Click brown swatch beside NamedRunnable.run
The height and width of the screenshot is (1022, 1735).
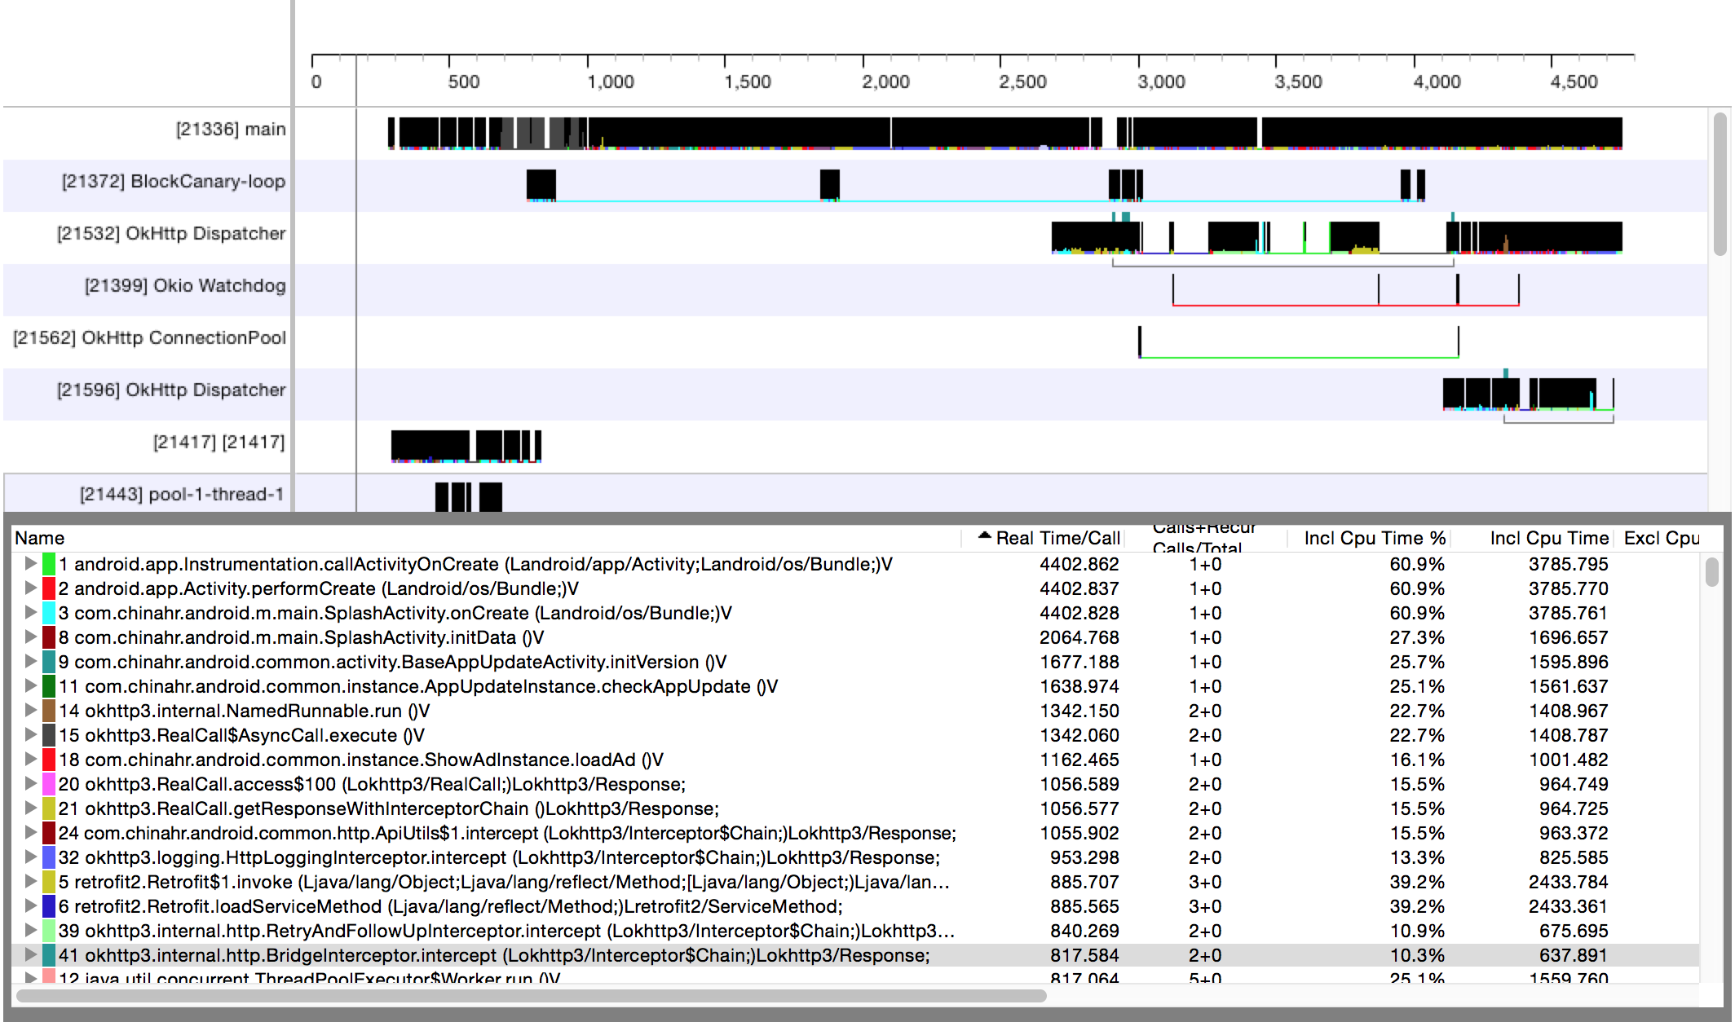pos(49,711)
